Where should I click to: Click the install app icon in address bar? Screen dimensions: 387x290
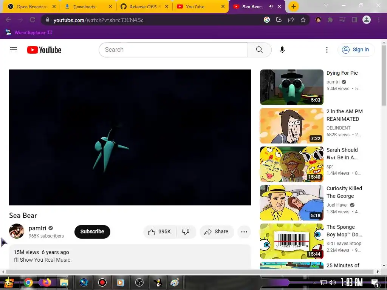click(x=279, y=20)
